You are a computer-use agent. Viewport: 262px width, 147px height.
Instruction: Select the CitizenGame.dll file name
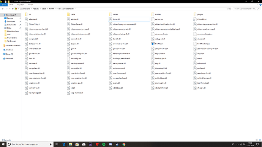click(77, 24)
